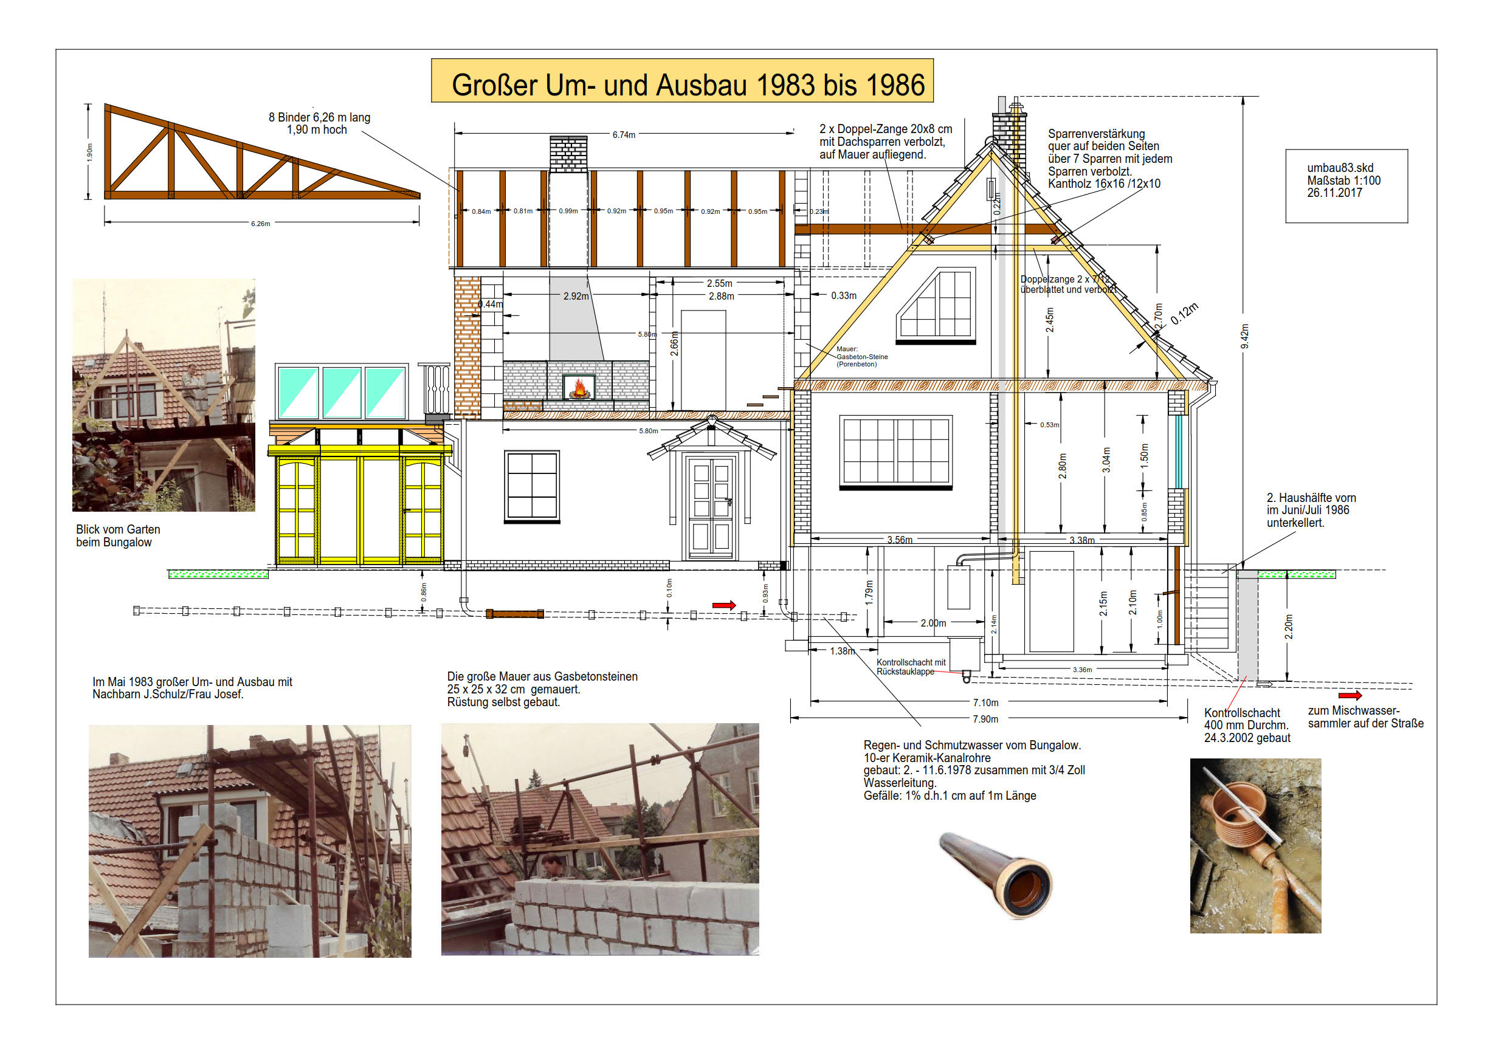Open the photo of the man behind the block wall
Viewport: 1493px width, 1055px height.
(599, 839)
